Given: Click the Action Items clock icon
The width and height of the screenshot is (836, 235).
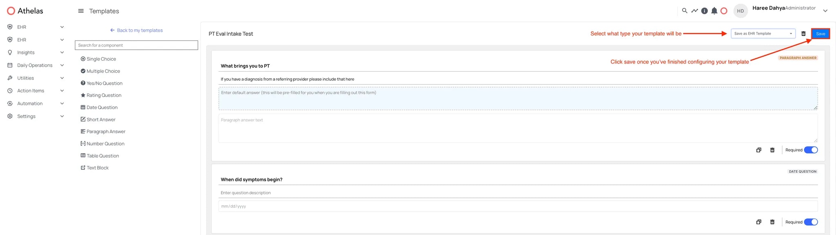Looking at the screenshot, I should click(10, 91).
